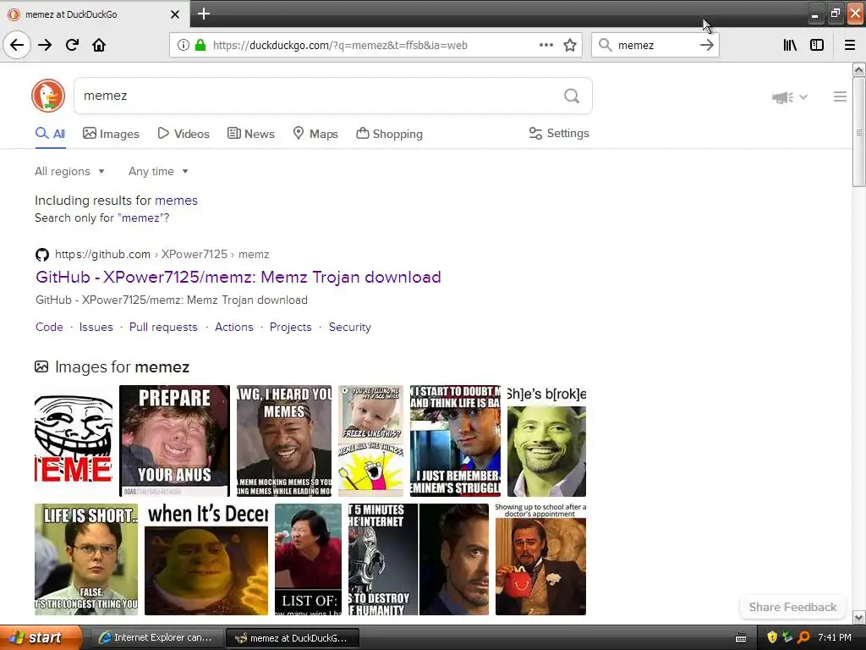Open the Projects sitelink
Viewport: 866px width, 650px height.
click(x=291, y=327)
